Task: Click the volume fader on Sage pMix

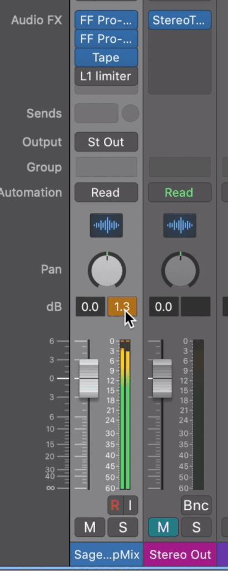Action: pyautogui.click(x=88, y=379)
